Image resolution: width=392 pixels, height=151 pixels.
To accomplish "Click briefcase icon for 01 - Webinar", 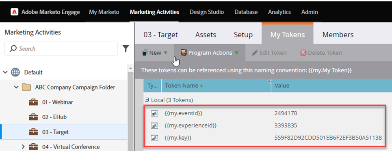I will click(33, 102).
